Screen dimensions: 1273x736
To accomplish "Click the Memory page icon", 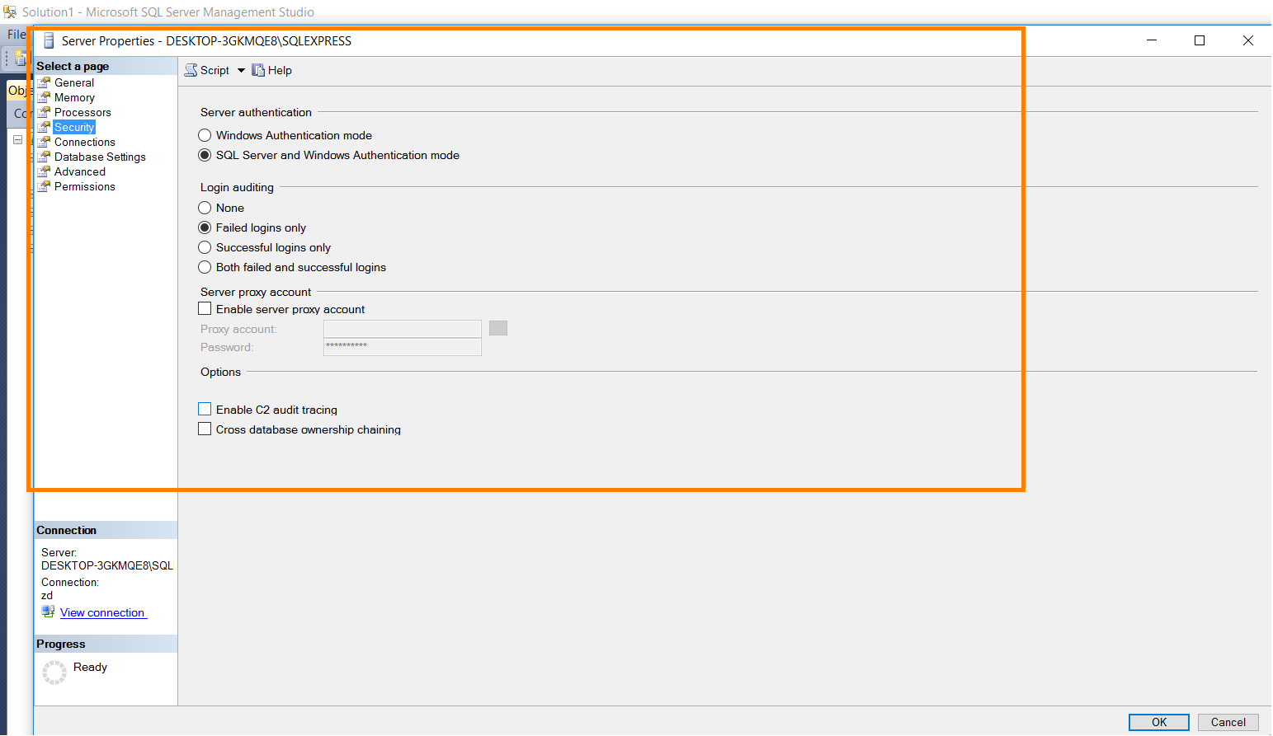I will (45, 97).
